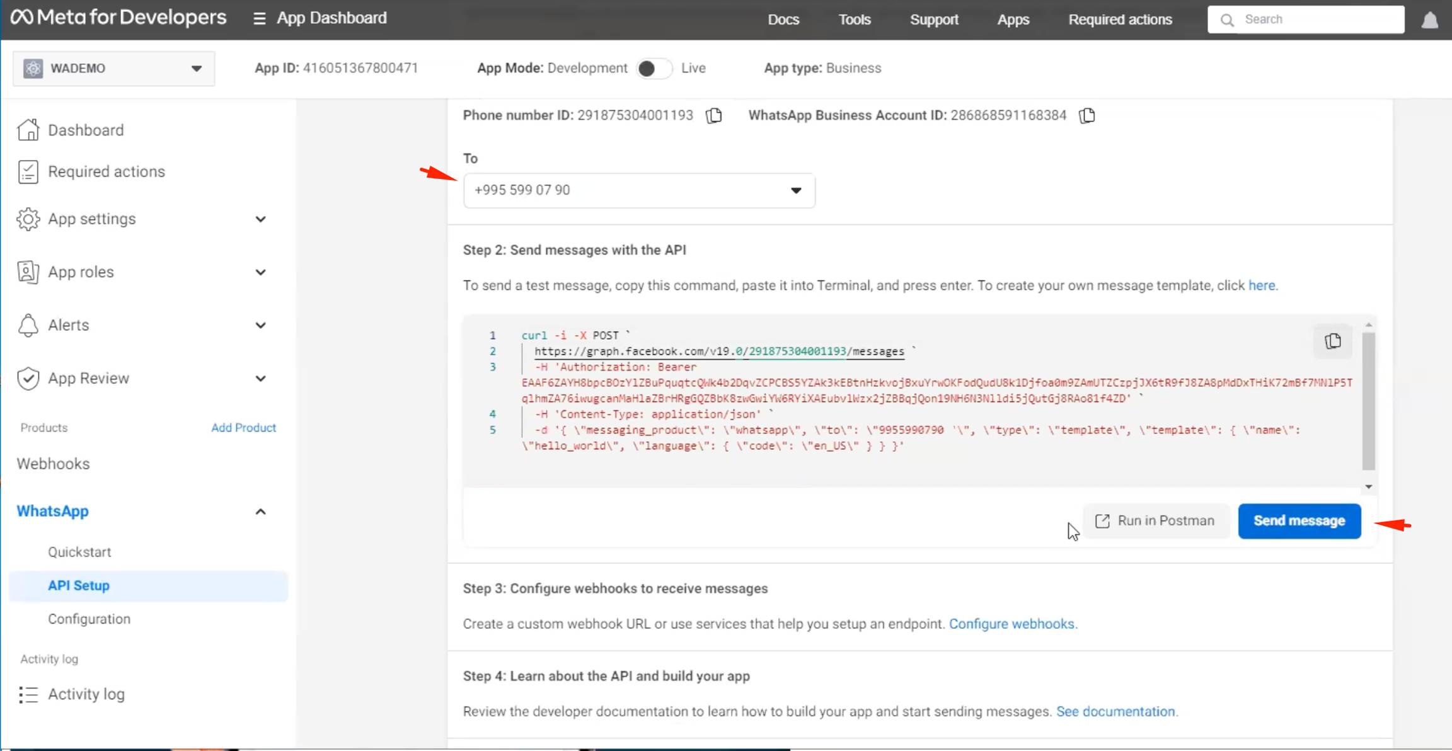
Task: Click the Meta for Developers logo
Action: (x=118, y=18)
